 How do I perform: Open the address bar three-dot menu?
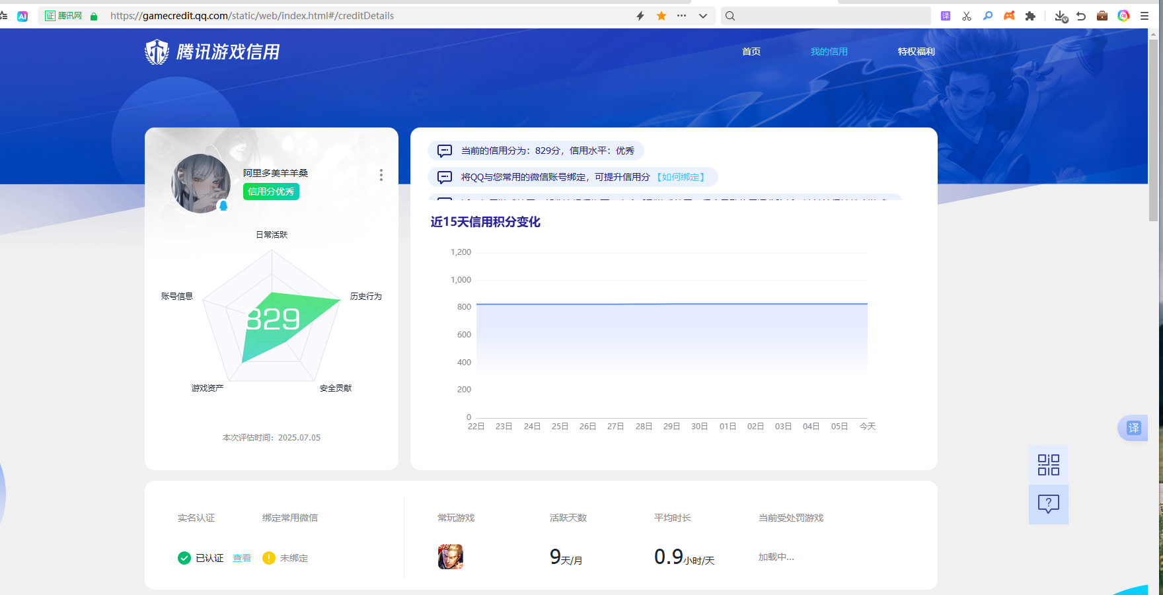pyautogui.click(x=682, y=16)
